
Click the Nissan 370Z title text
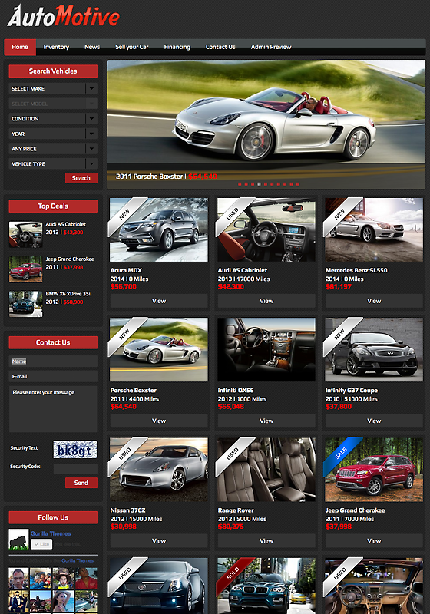coord(127,510)
